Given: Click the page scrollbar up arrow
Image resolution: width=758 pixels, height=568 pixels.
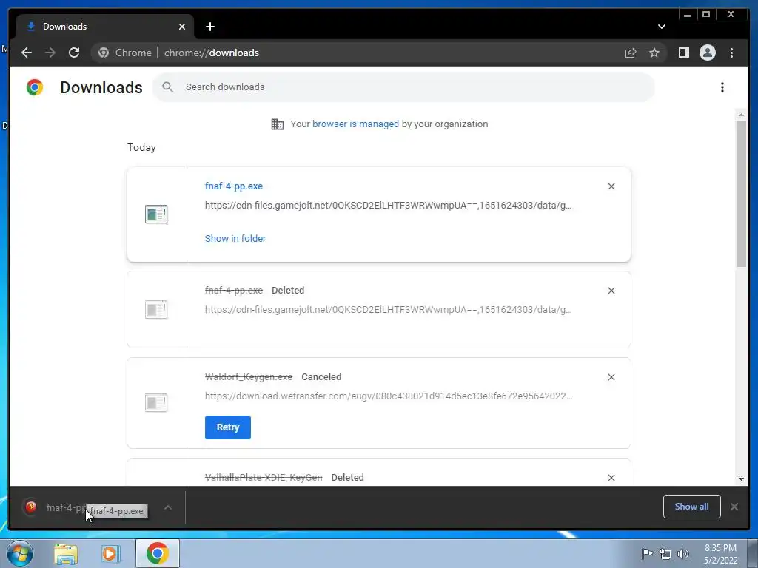Looking at the screenshot, I should (741, 115).
